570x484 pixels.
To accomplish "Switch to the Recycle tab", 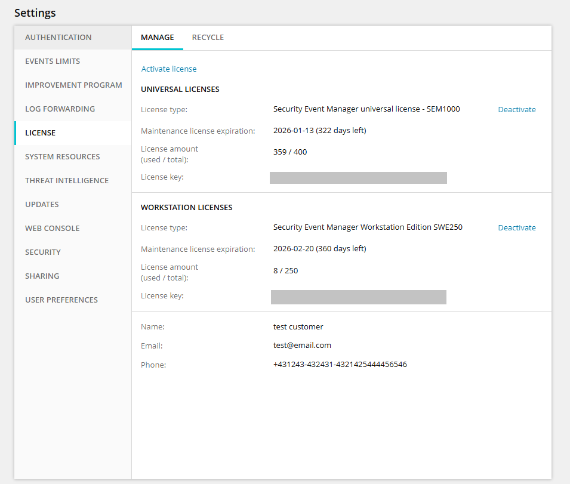I will click(208, 37).
